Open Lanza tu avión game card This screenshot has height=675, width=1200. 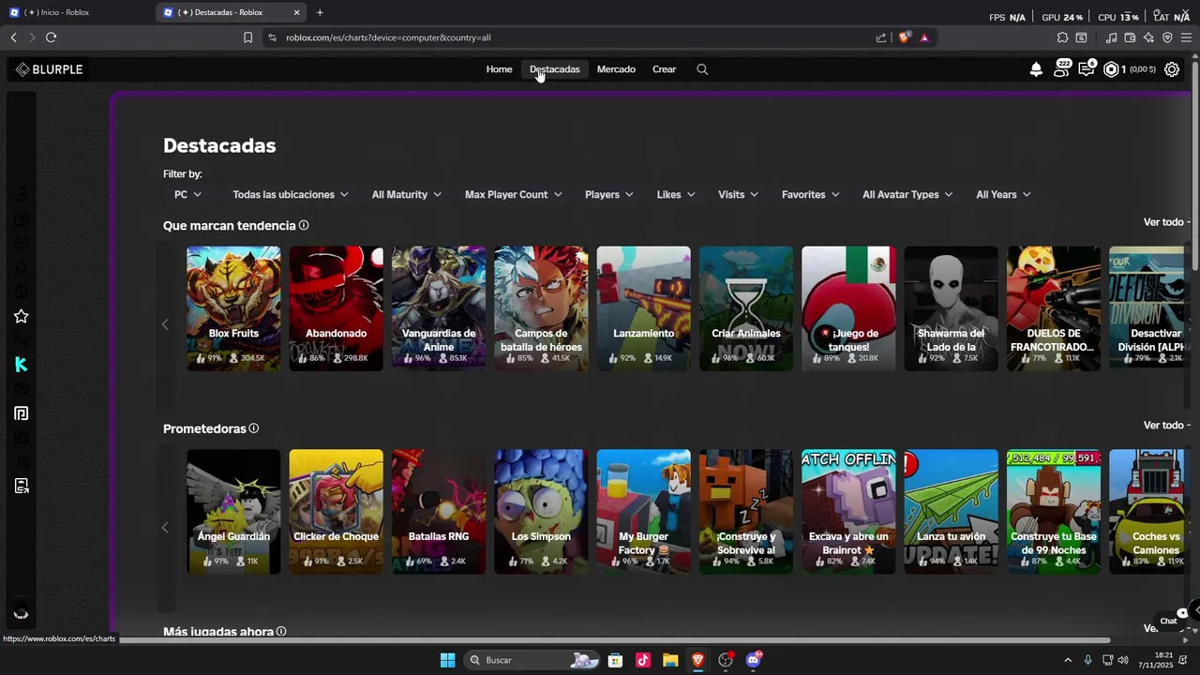(951, 512)
